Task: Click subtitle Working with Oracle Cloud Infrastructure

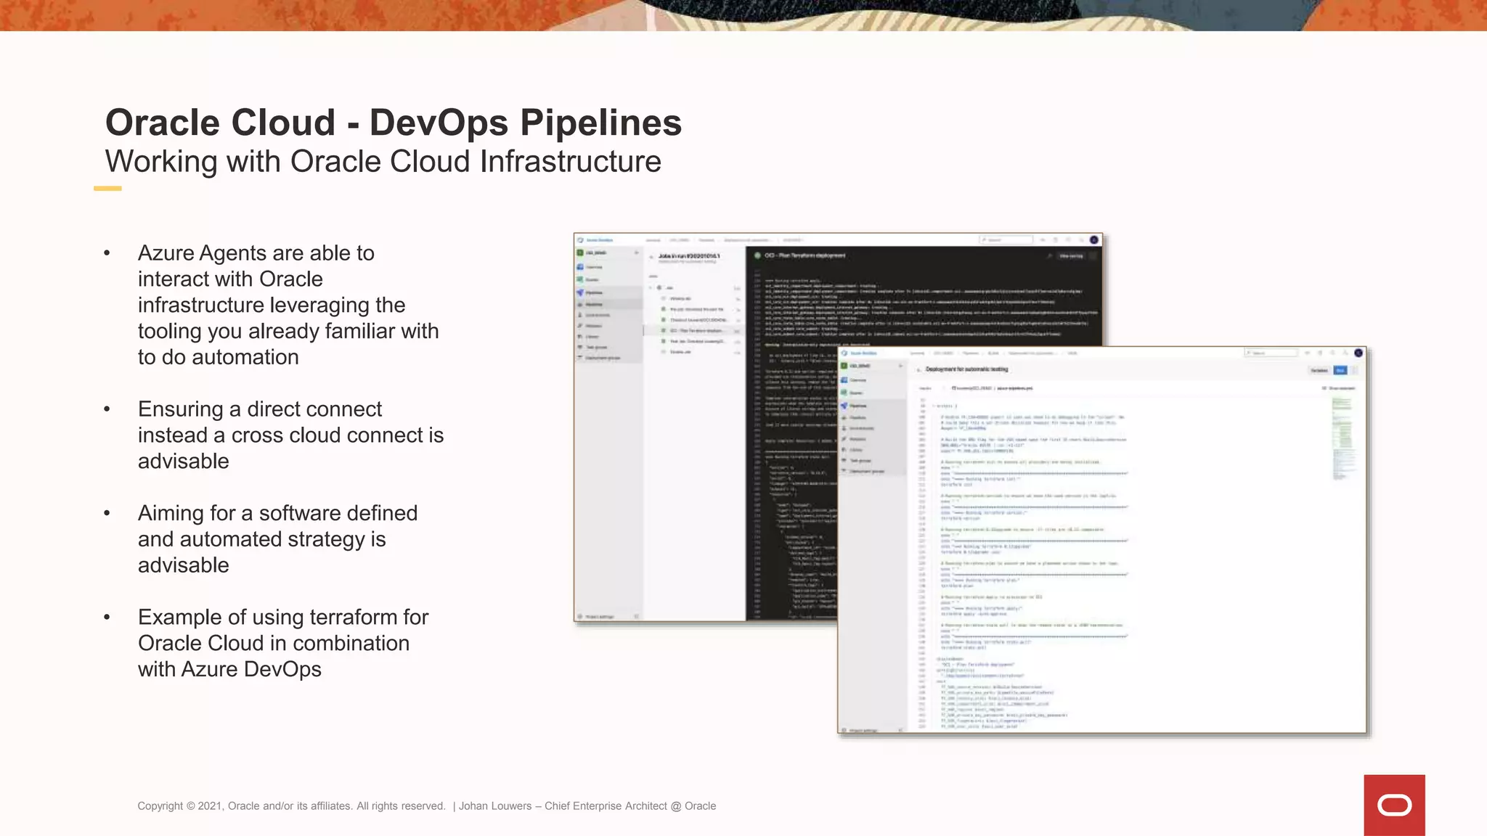Action: tap(383, 161)
